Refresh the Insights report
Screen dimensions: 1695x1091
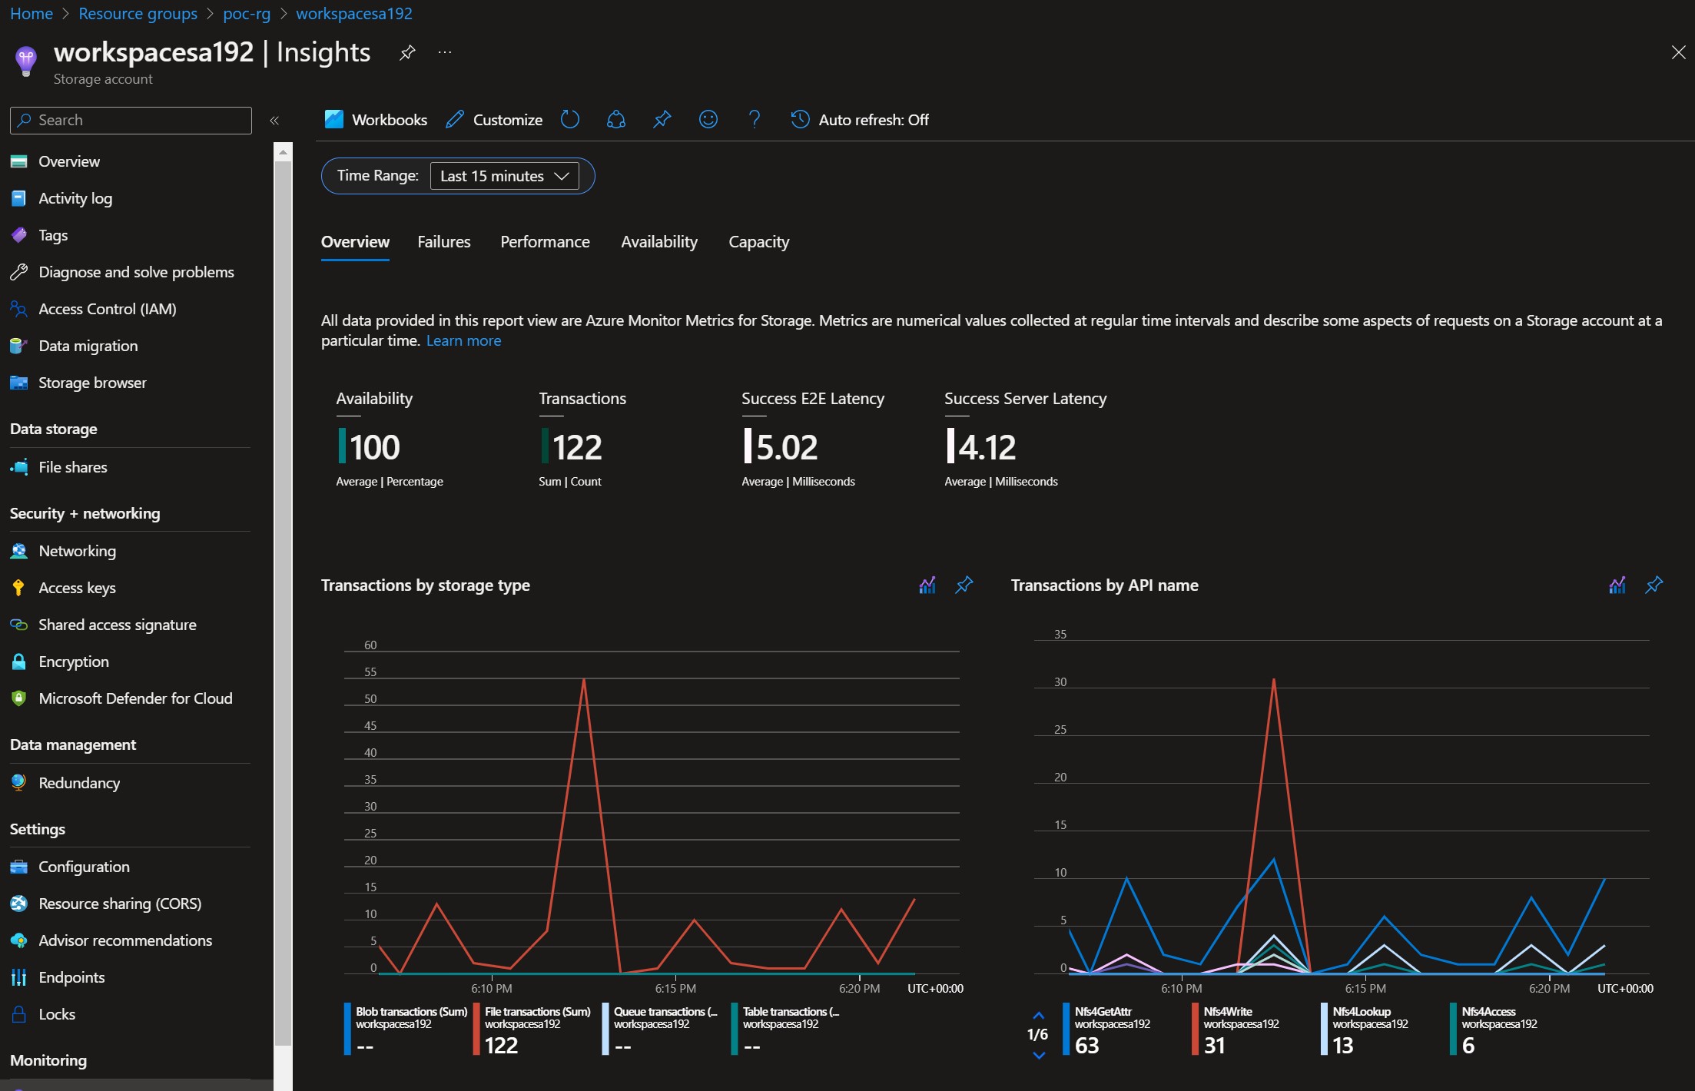pos(570,119)
